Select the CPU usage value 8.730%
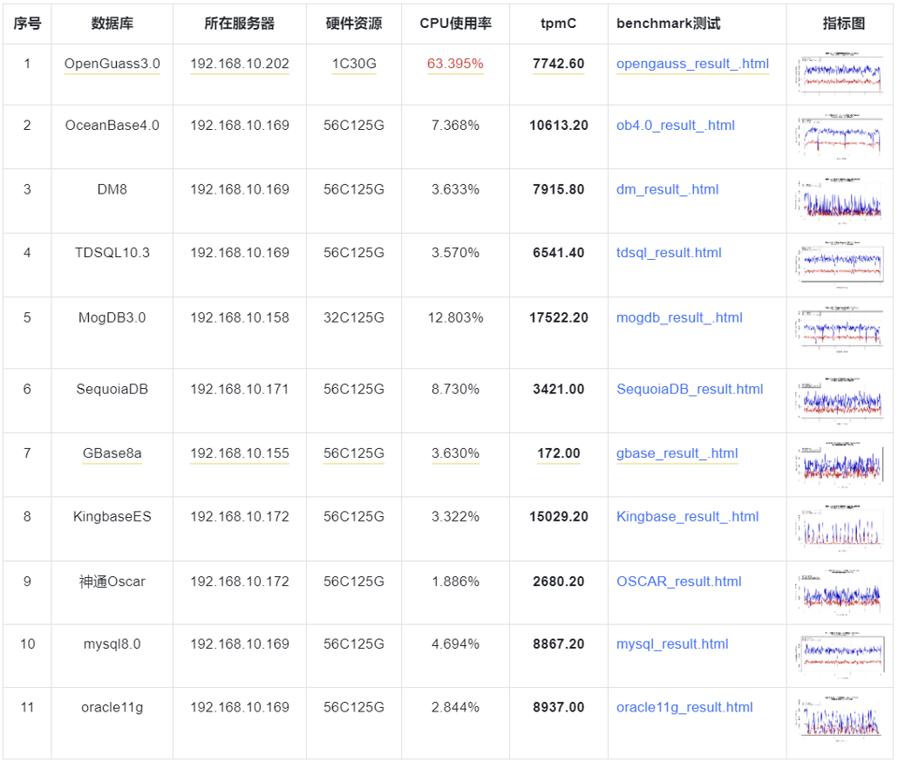The image size is (898, 762). point(455,390)
